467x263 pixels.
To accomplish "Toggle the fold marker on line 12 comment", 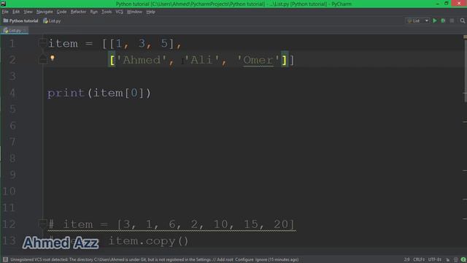I will [x=42, y=223].
